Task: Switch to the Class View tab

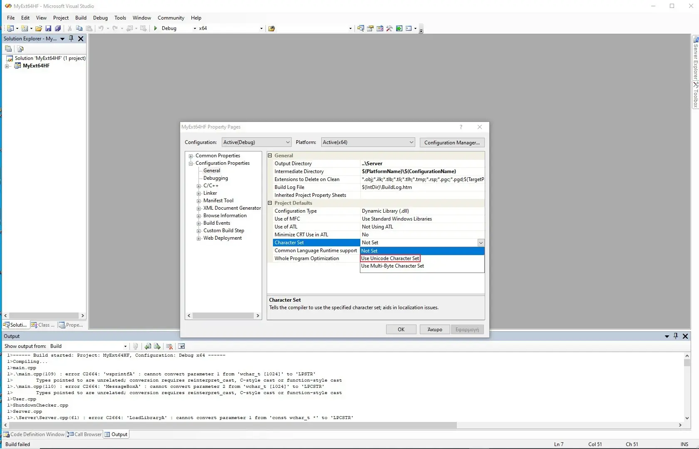Action: tap(43, 325)
